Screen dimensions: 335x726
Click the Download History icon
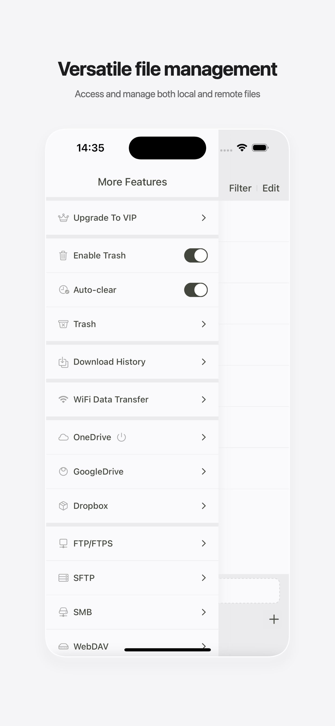point(63,362)
